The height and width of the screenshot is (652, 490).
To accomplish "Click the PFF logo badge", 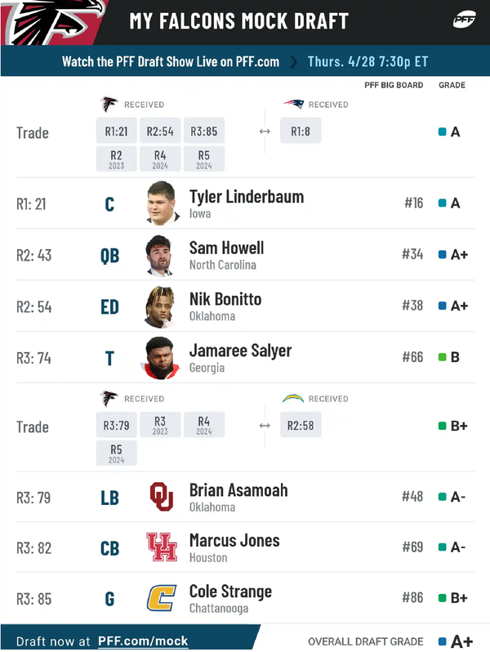I will click(465, 20).
